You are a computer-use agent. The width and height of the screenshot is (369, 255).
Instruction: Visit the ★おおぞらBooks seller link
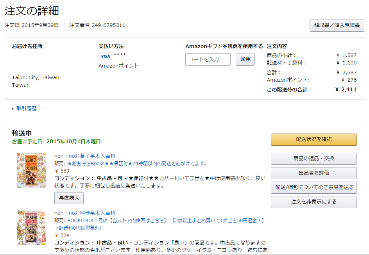click(137, 163)
